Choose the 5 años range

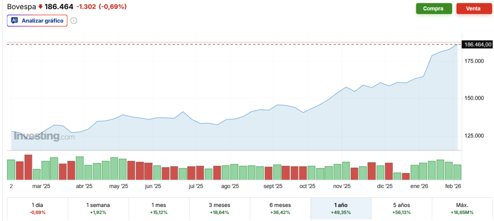pyautogui.click(x=402, y=208)
